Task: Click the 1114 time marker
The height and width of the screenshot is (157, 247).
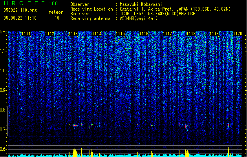Action: (97, 34)
